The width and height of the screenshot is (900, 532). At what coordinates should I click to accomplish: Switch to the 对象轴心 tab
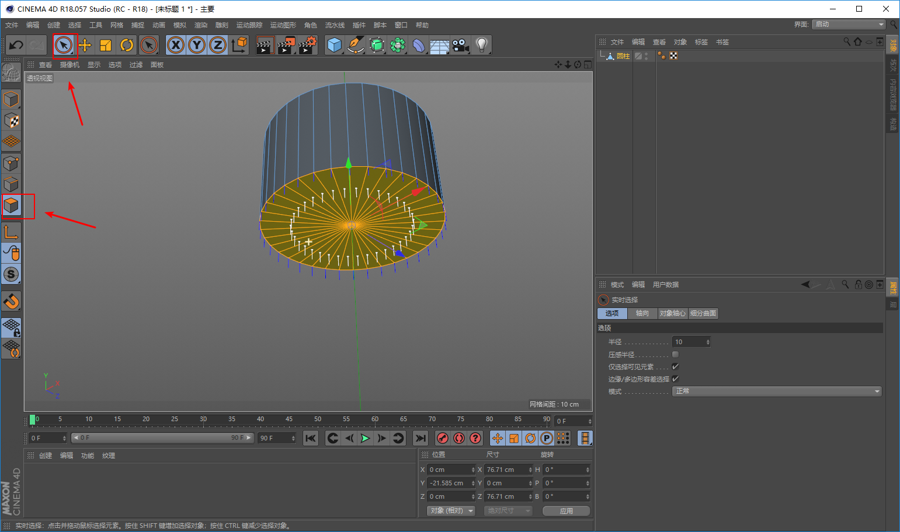pyautogui.click(x=673, y=313)
